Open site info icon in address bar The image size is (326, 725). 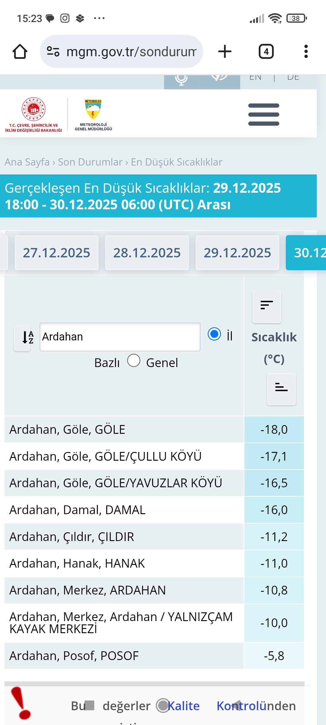pos(53,51)
